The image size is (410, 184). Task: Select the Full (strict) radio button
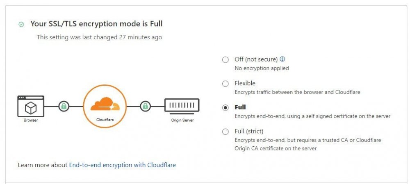pos(225,132)
